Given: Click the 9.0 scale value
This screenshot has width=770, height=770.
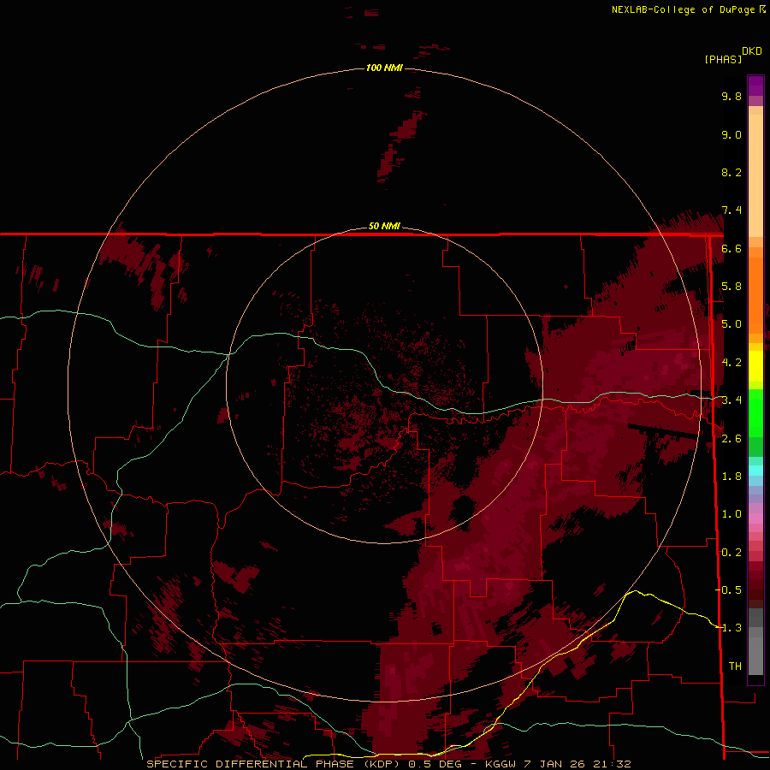Looking at the screenshot, I should [x=731, y=134].
